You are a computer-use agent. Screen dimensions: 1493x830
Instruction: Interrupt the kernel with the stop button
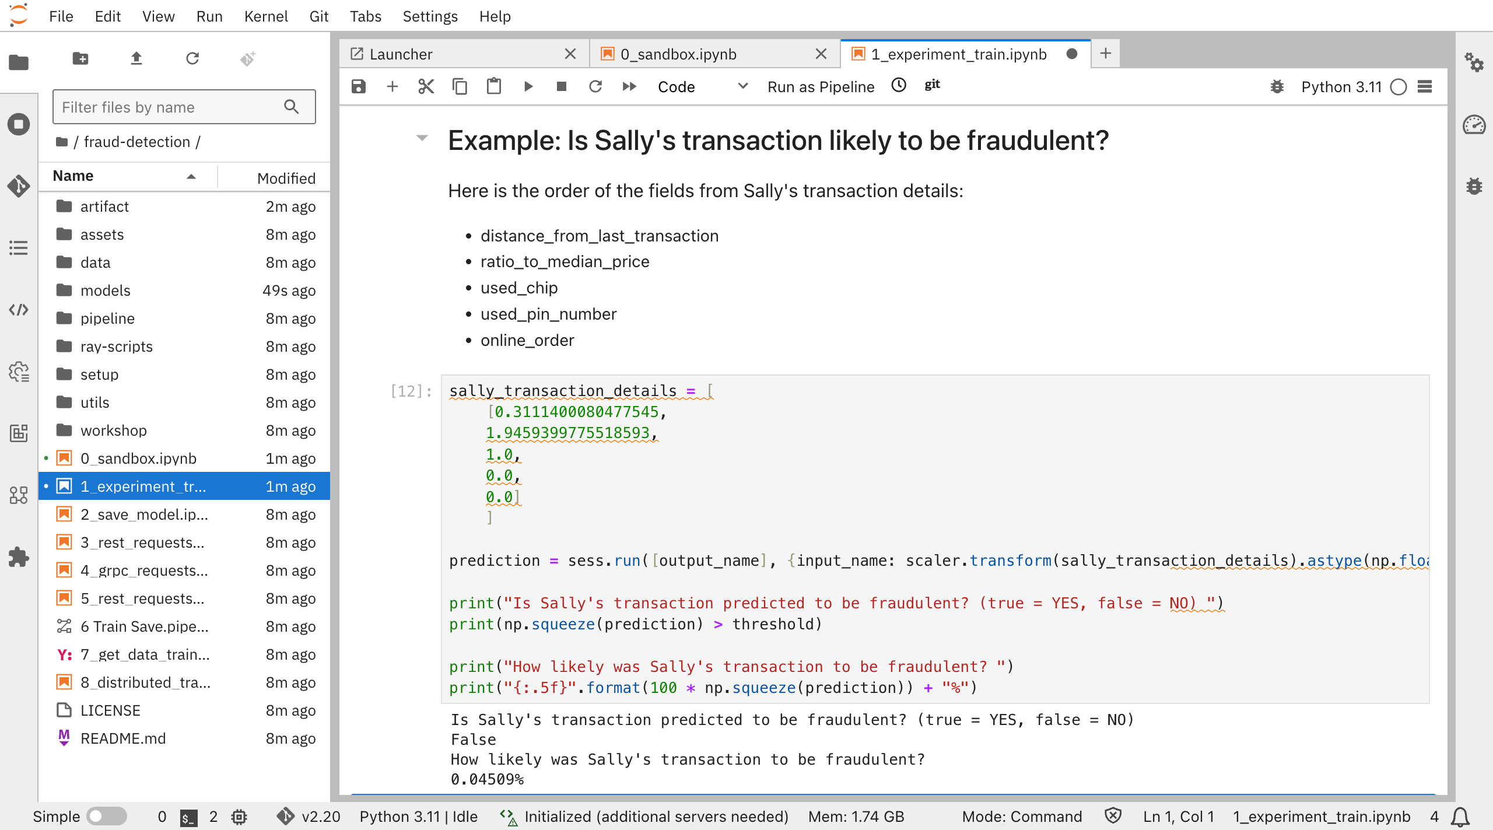[x=562, y=87]
